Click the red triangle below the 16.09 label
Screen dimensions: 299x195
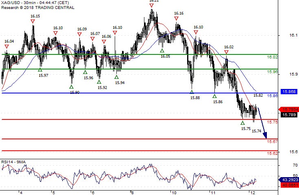click(x=79, y=35)
